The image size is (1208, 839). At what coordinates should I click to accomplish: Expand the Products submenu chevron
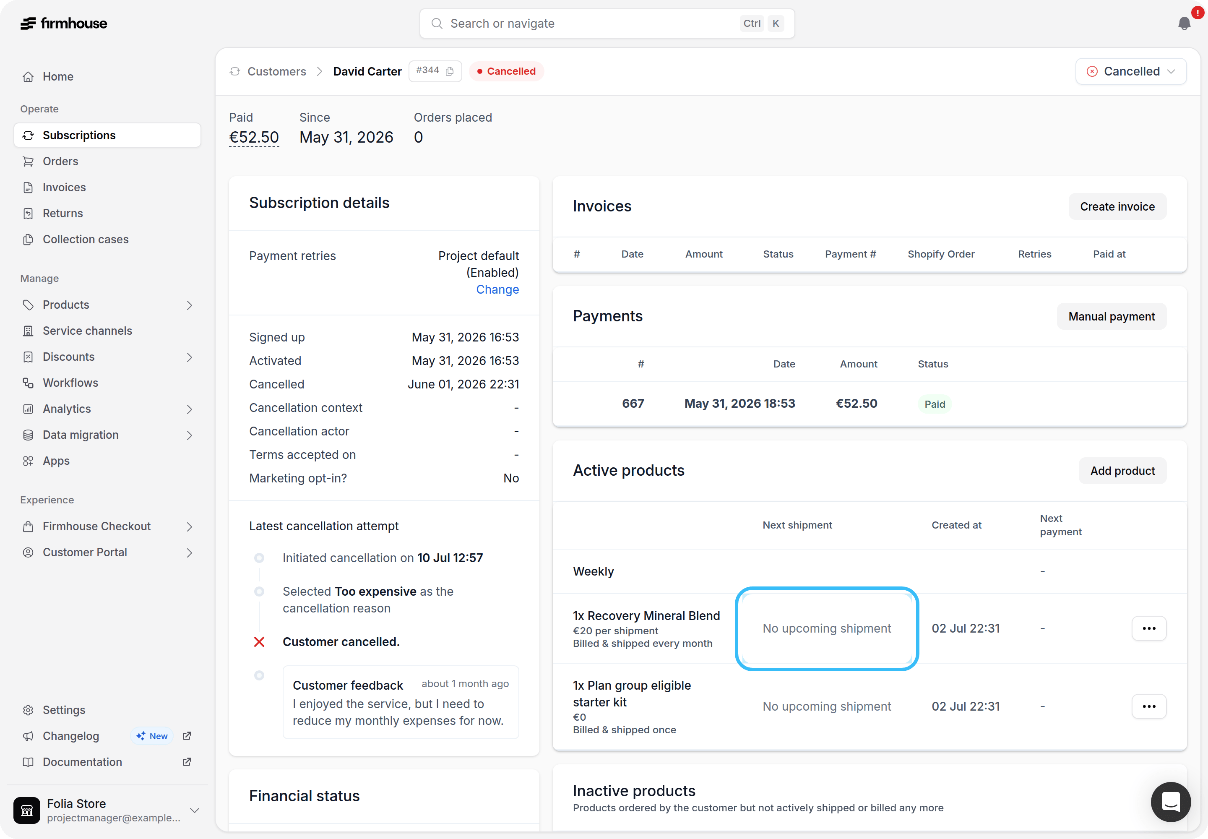click(x=189, y=305)
